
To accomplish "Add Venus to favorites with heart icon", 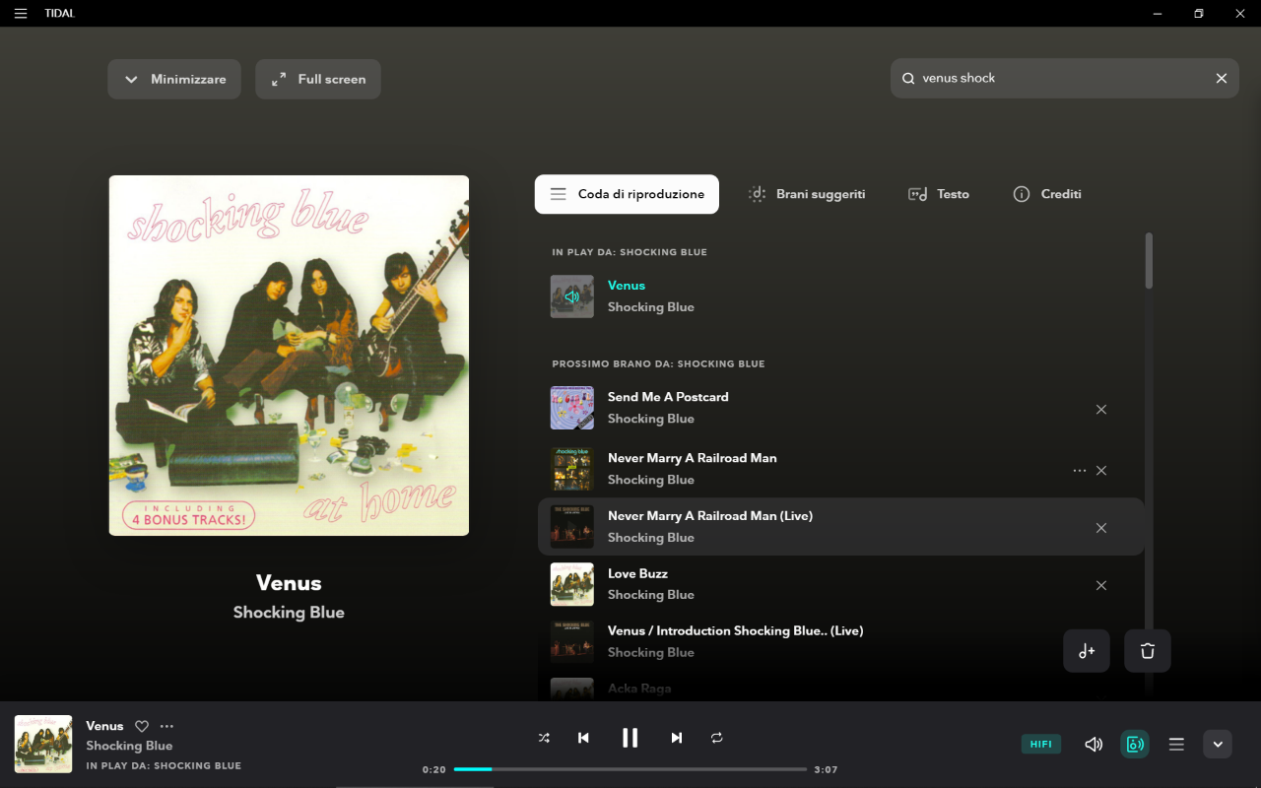I will (x=142, y=726).
